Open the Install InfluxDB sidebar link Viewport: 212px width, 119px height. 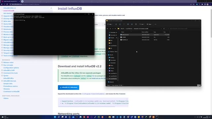pyautogui.click(x=9, y=11)
